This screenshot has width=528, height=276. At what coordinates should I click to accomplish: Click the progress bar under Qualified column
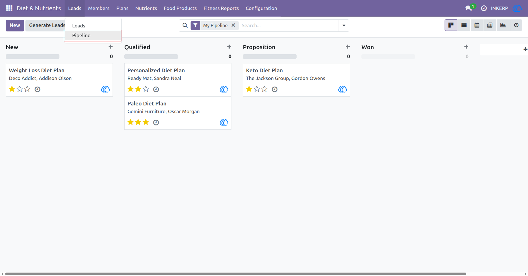[151, 57]
